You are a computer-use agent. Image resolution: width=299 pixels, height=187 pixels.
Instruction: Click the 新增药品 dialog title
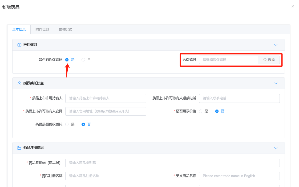click(11, 7)
